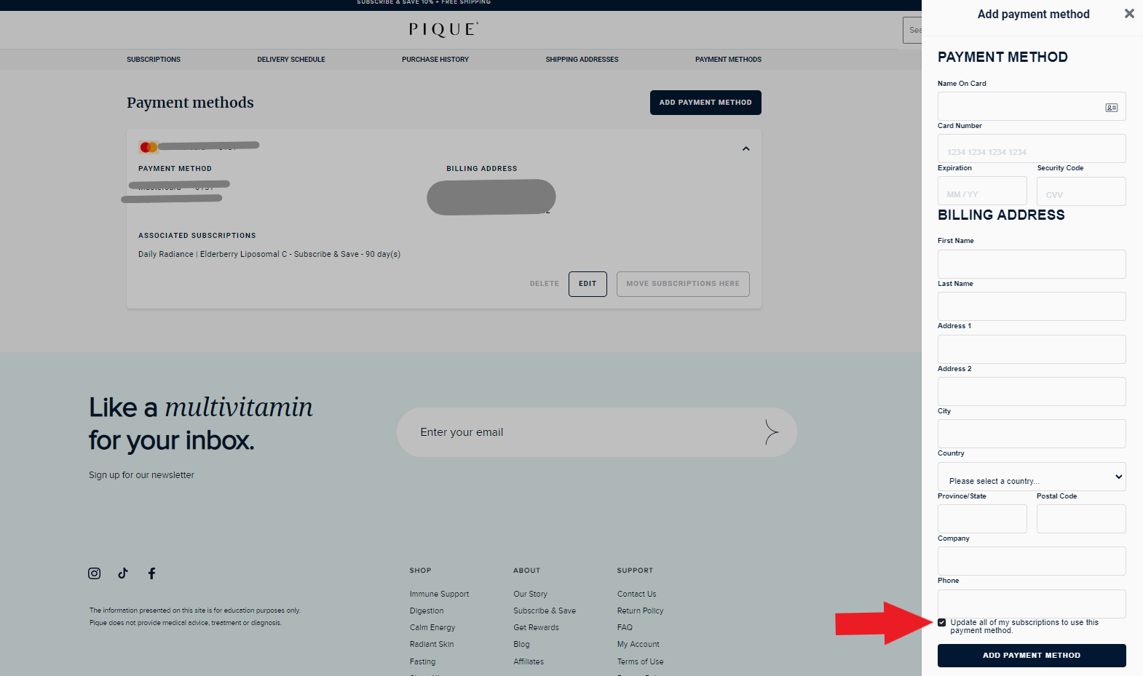Open Digestion footer link

click(x=427, y=611)
